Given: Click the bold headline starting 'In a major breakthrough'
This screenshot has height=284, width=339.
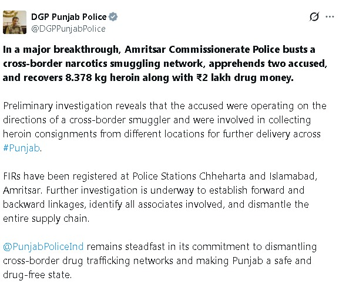Looking at the screenshot, I should point(165,63).
